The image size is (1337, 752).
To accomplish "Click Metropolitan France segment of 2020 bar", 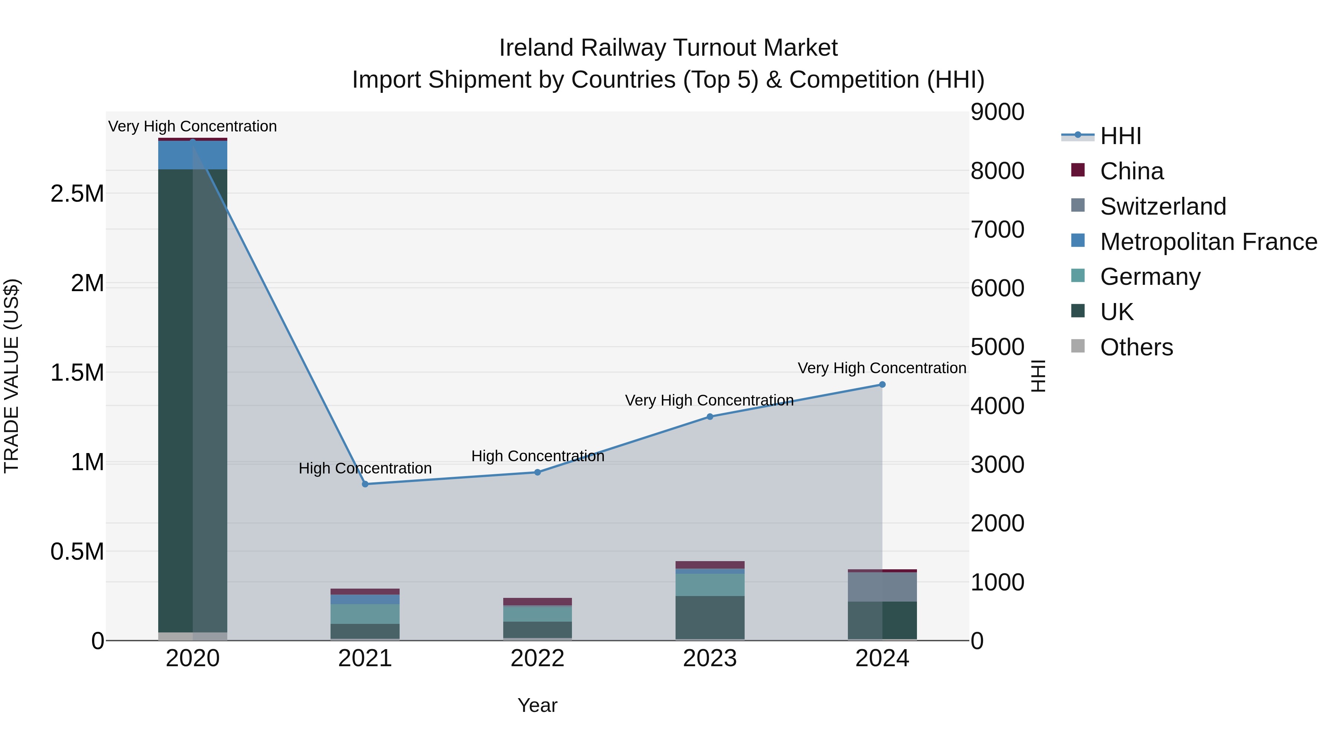I will point(192,155).
